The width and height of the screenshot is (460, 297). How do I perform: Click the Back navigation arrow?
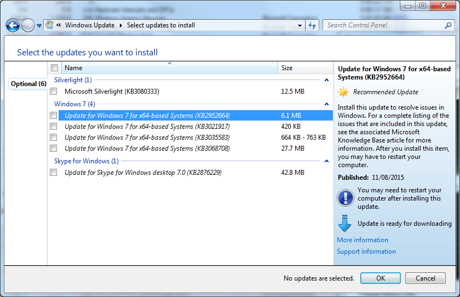[13, 26]
